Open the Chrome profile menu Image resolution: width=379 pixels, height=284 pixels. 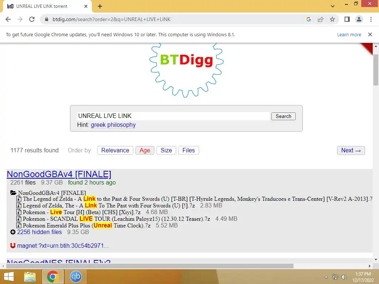[359, 19]
